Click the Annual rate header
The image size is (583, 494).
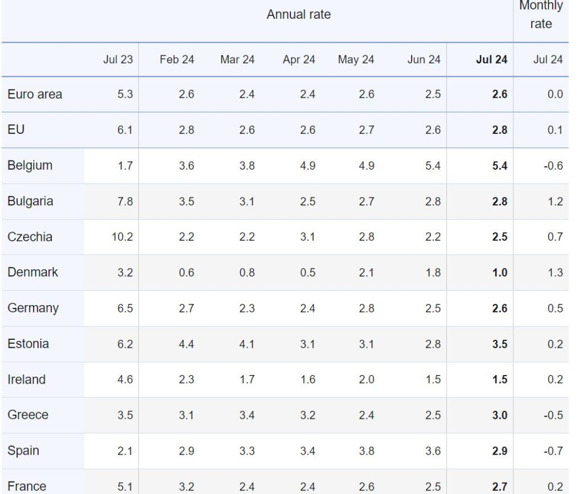298,14
